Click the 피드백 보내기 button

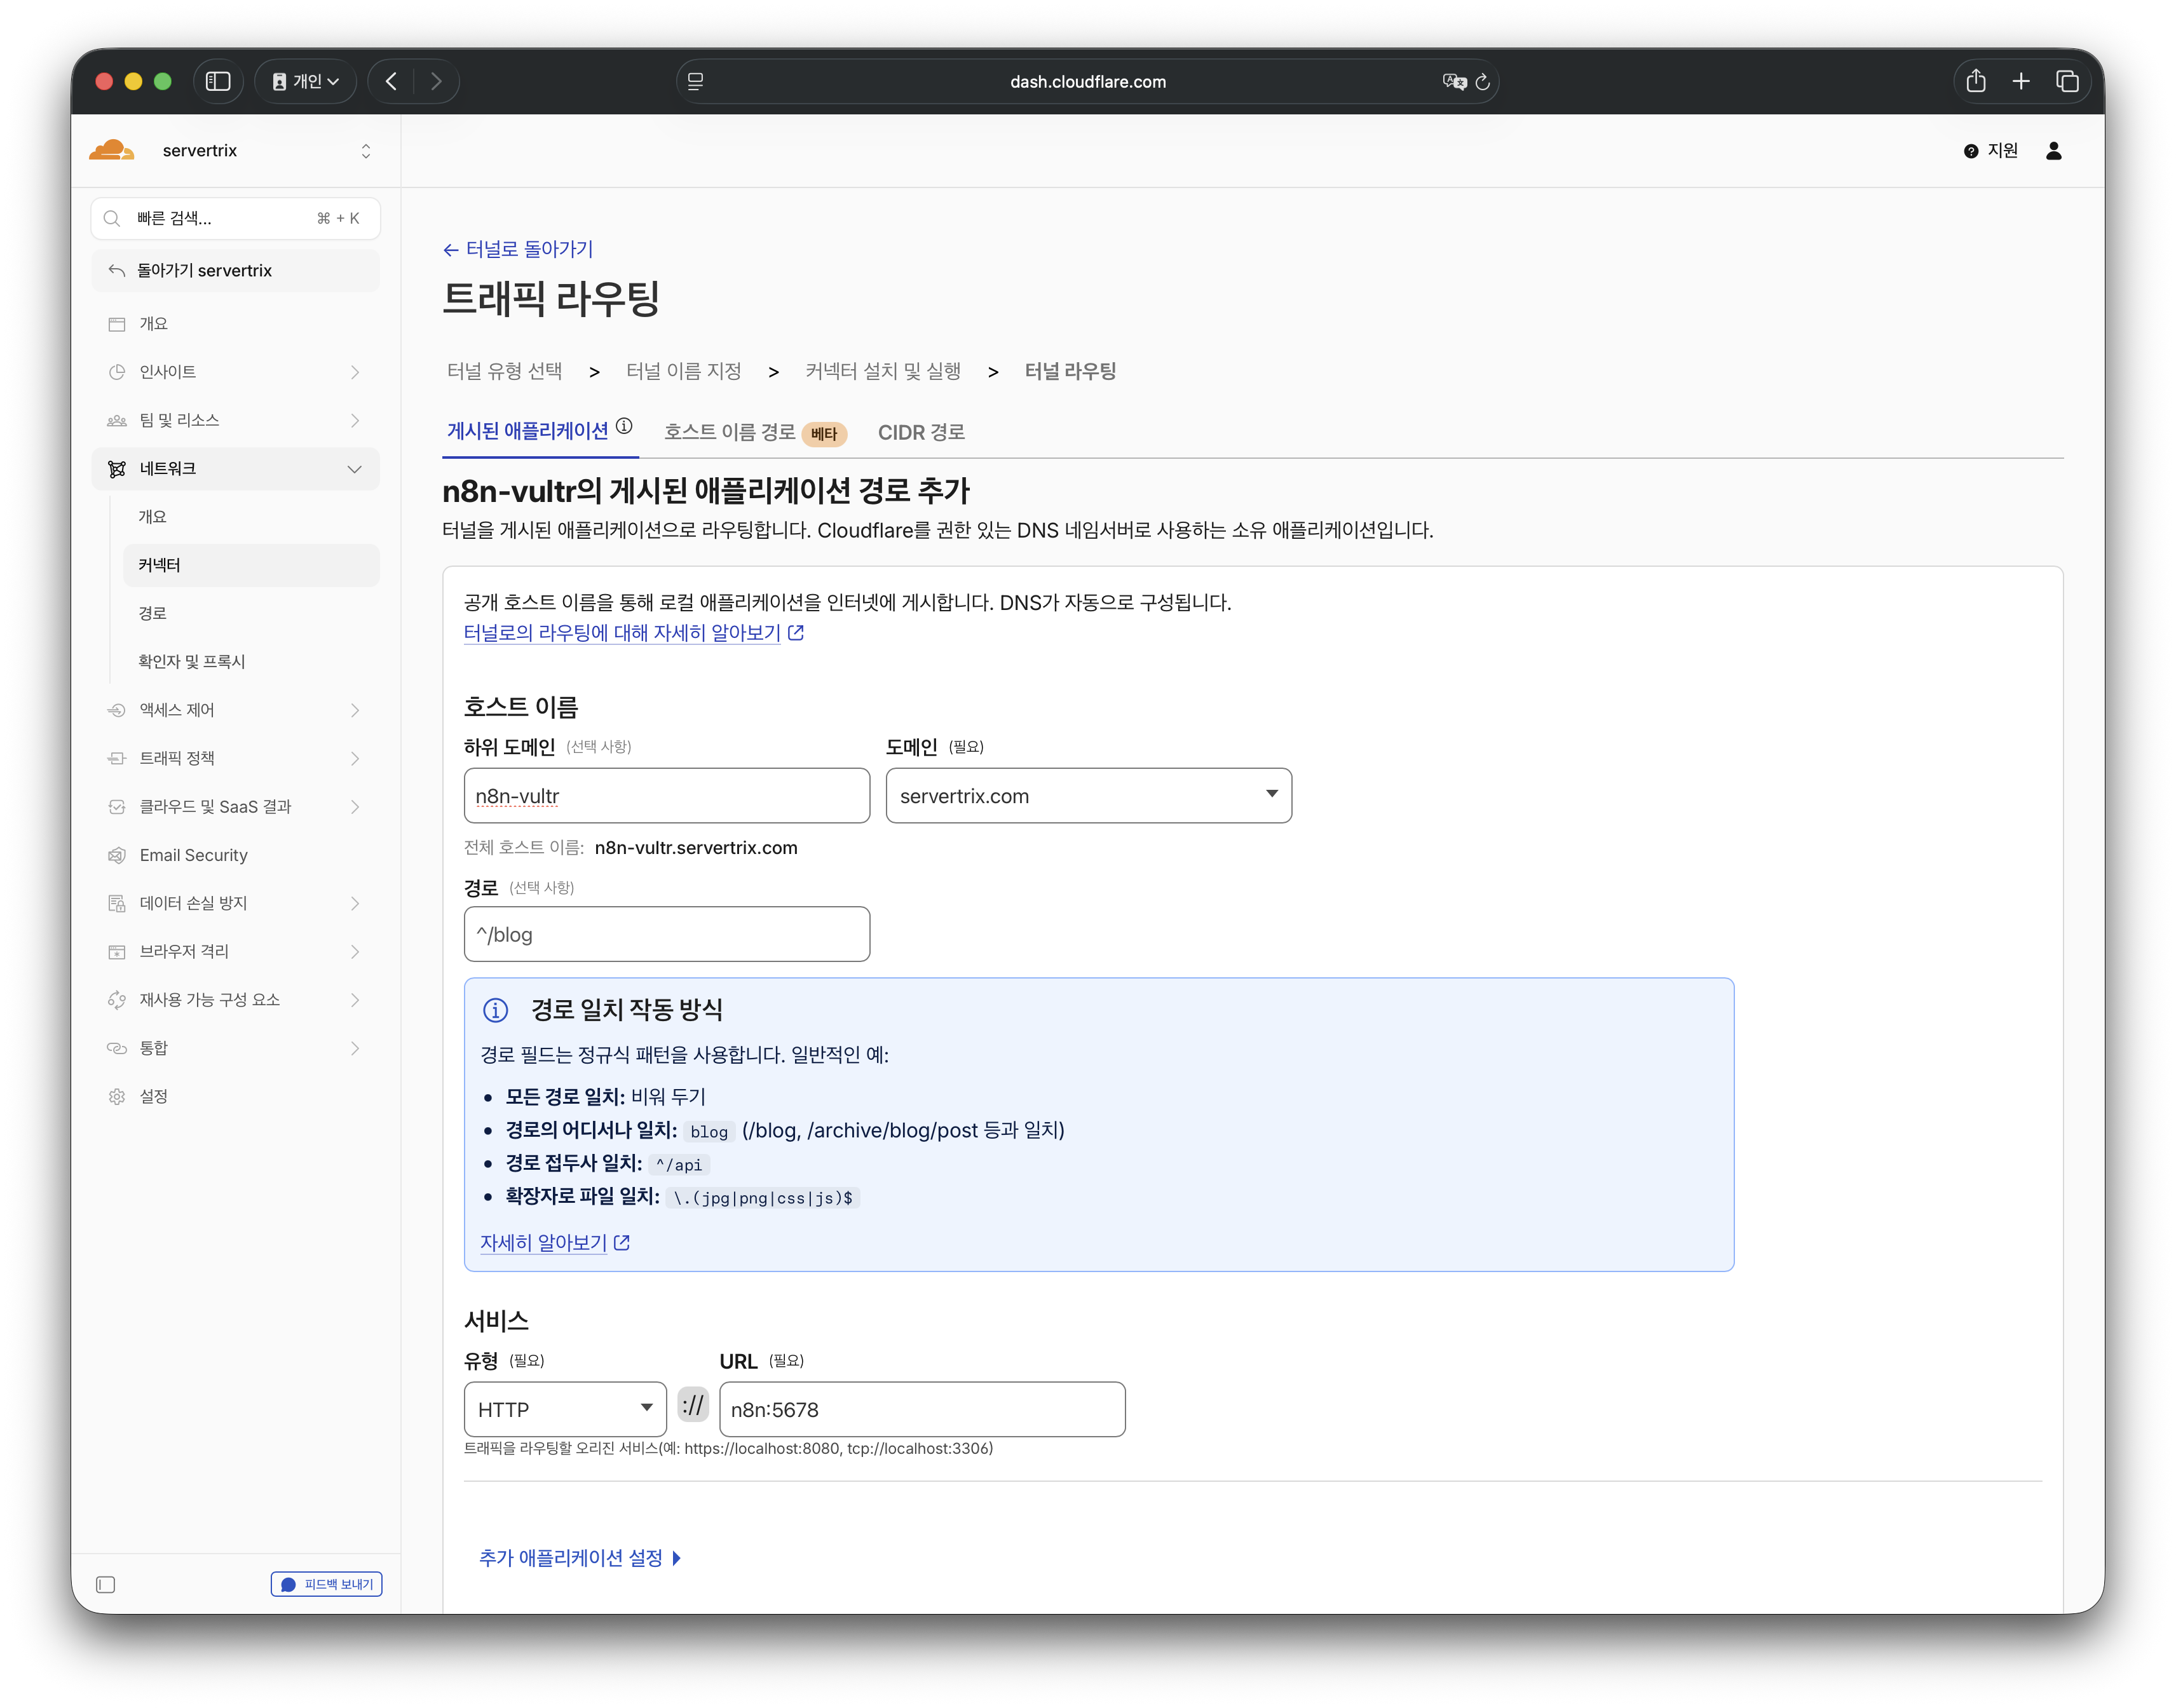[x=326, y=1584]
